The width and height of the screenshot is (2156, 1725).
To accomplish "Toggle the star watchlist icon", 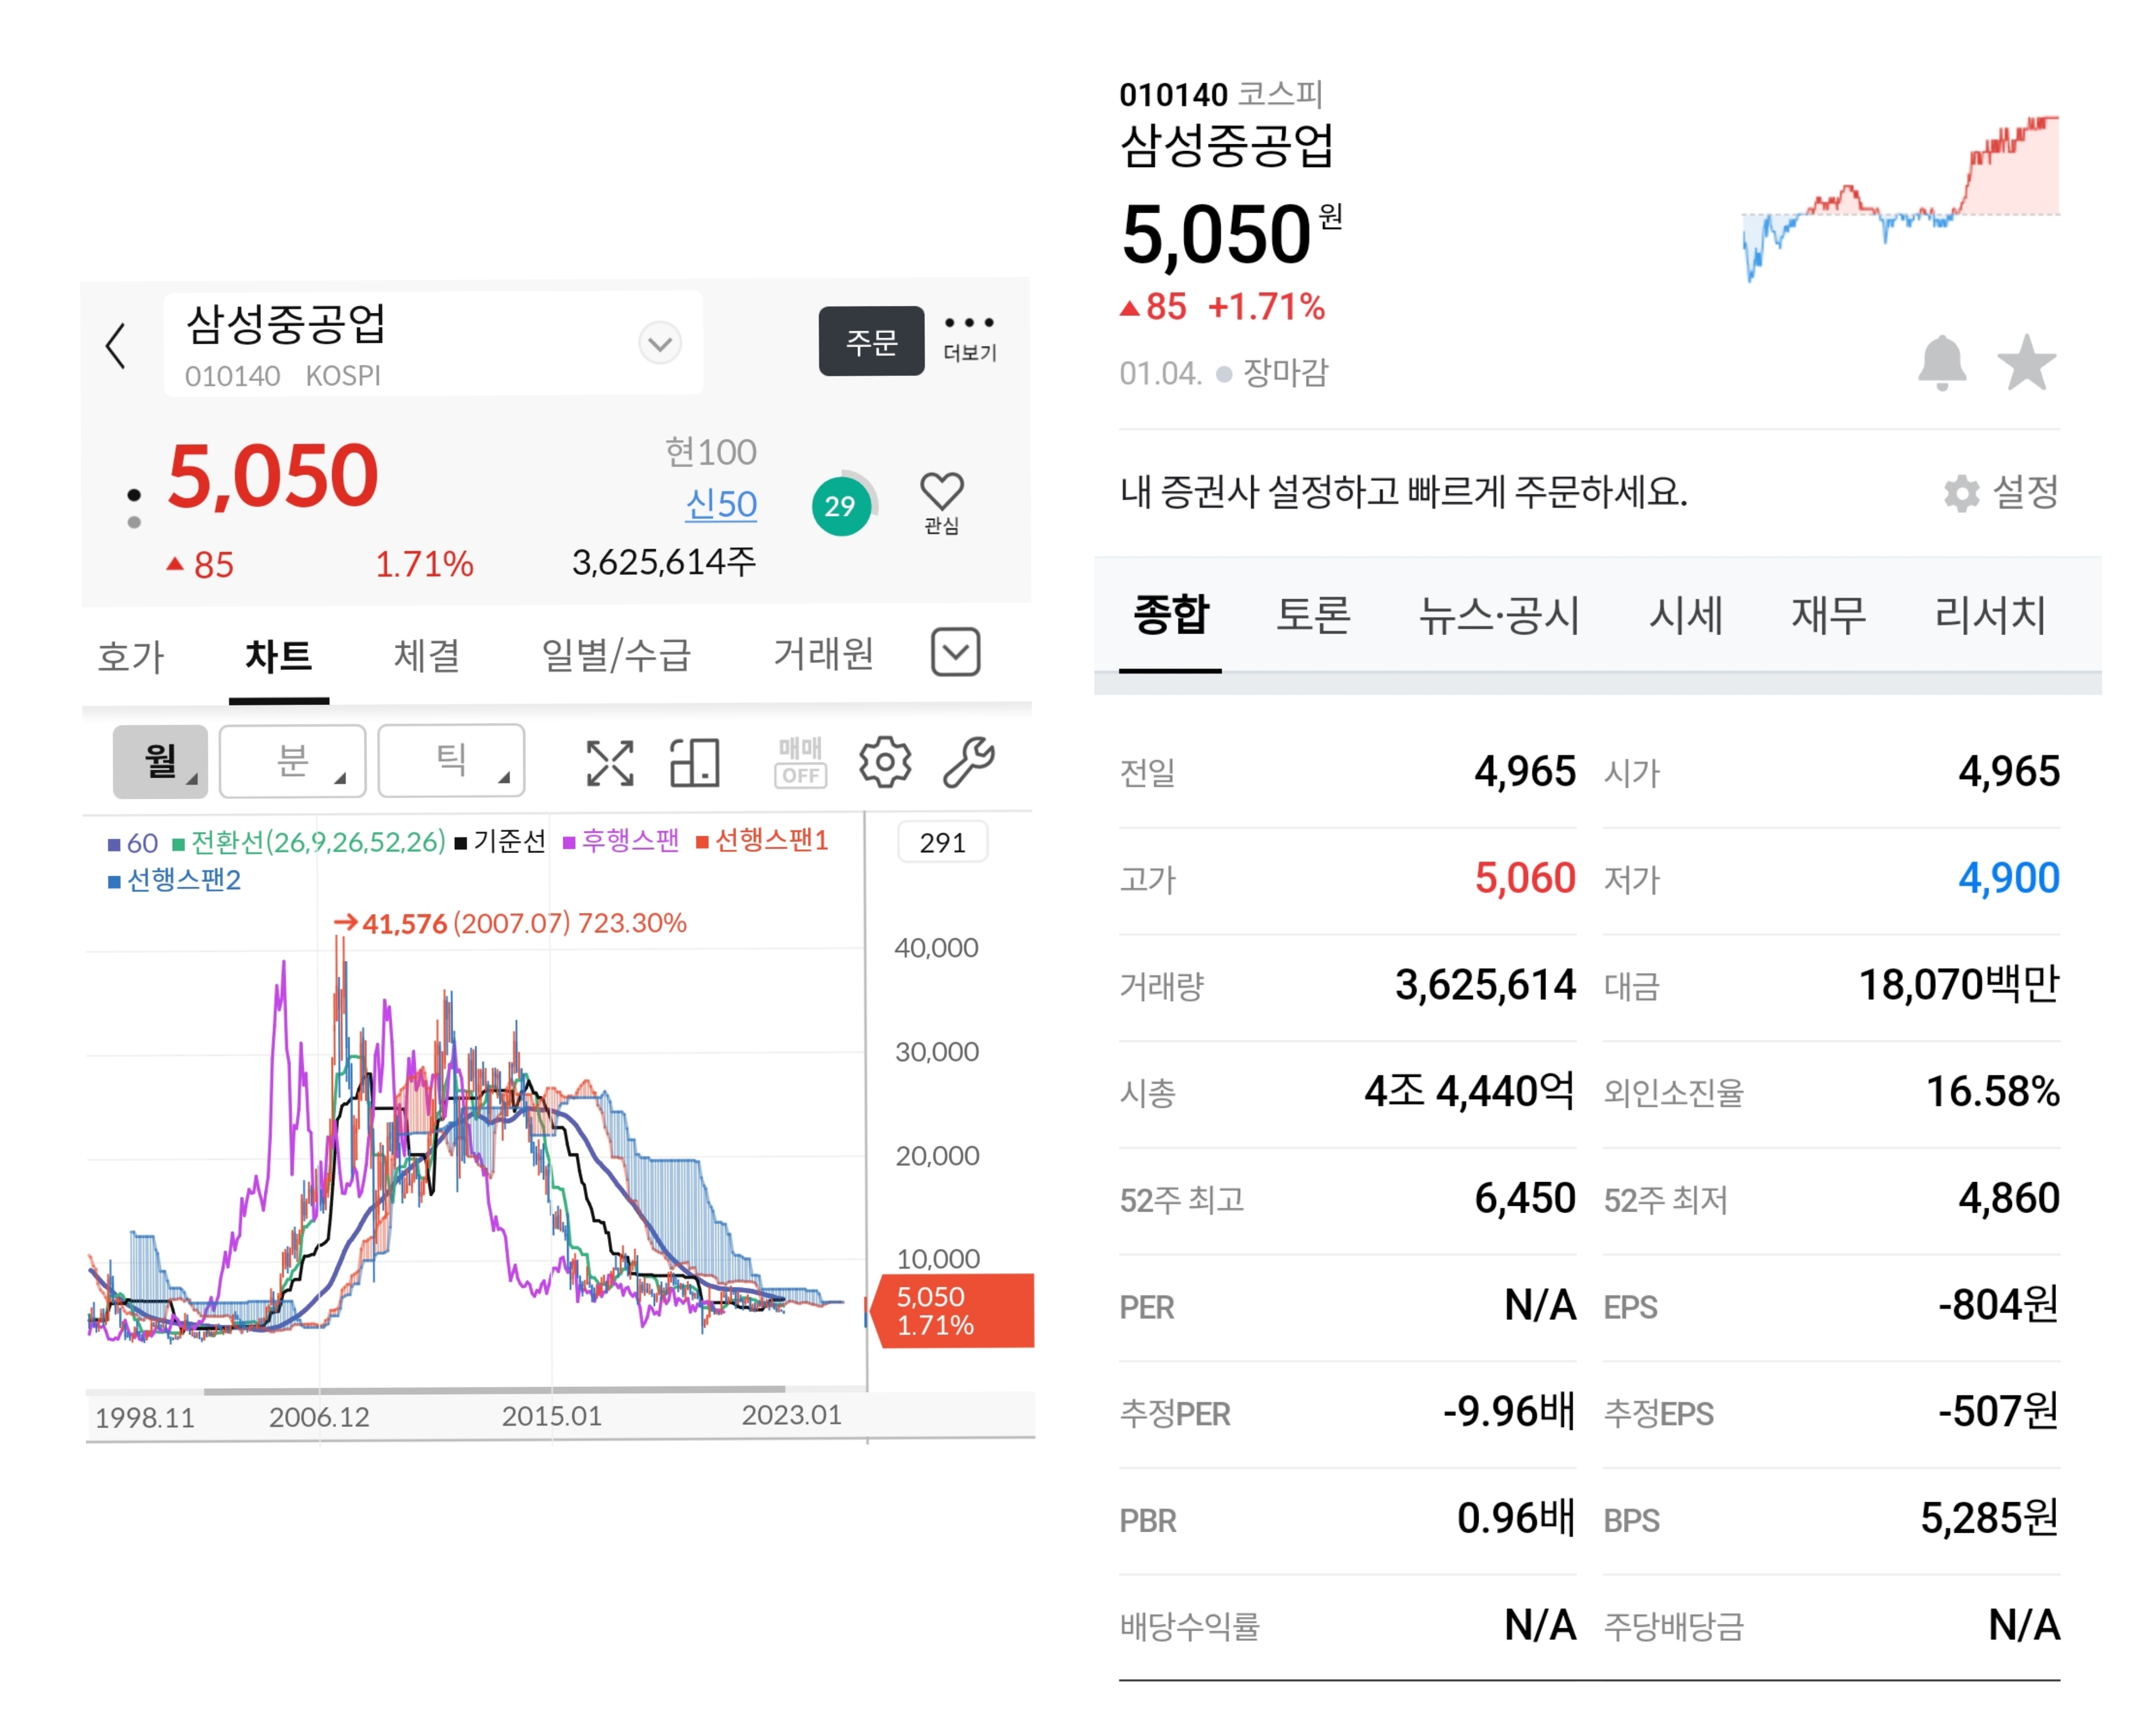I will coord(2026,362).
